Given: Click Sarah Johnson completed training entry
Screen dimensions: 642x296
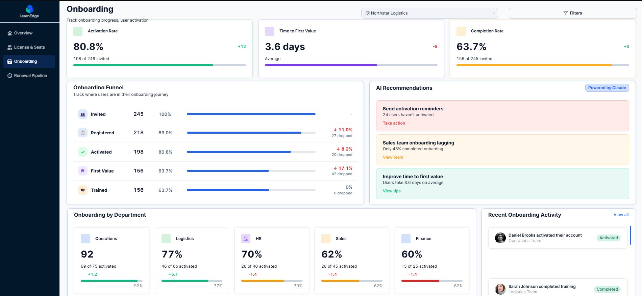Looking at the screenshot, I should [558, 287].
